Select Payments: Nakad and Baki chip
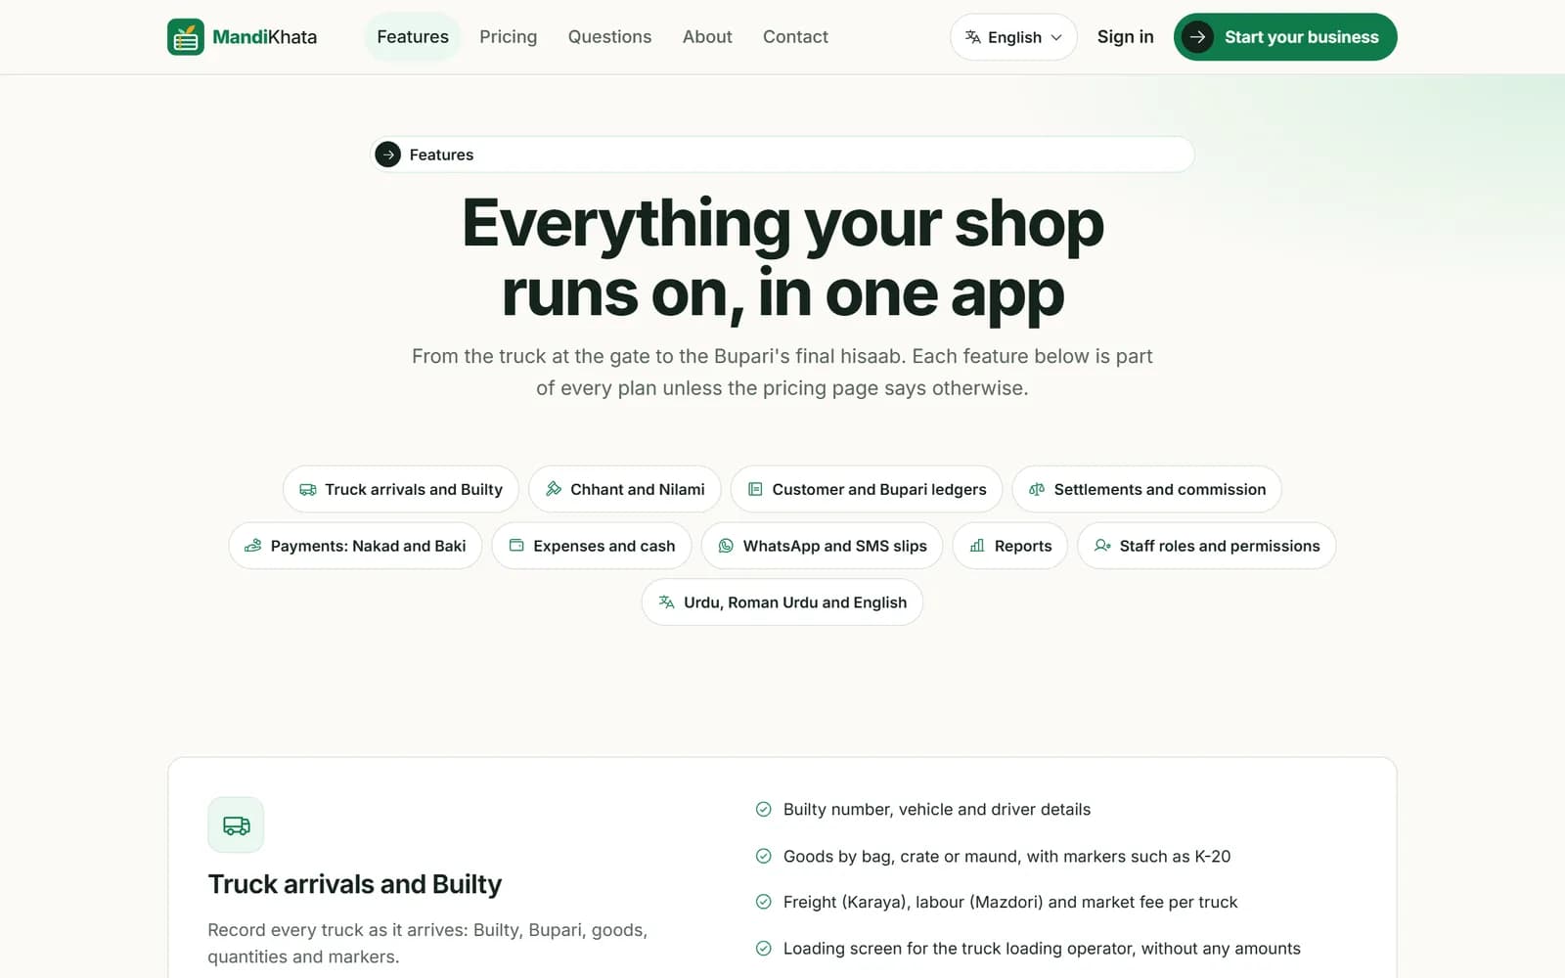Viewport: 1565px width, 978px height. [355, 546]
